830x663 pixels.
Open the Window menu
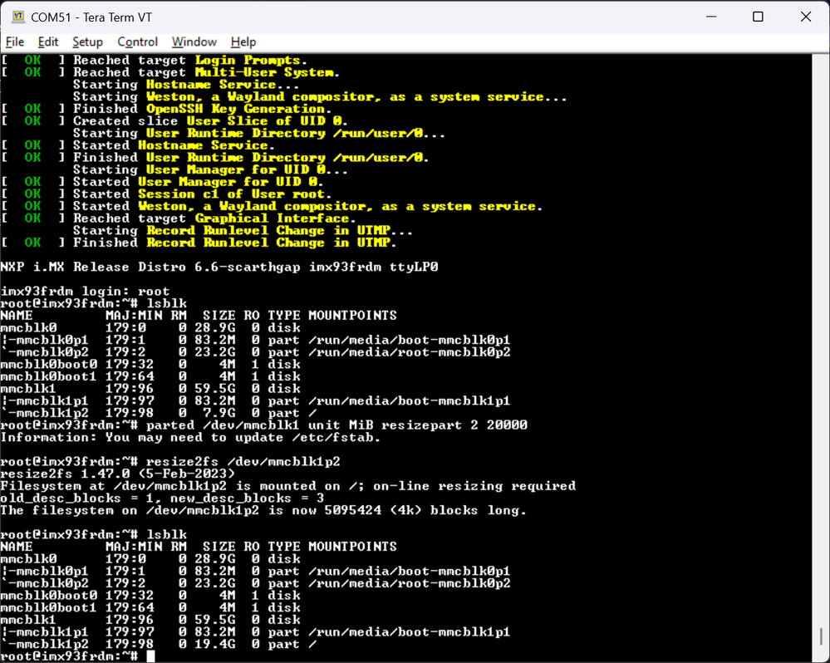pos(194,42)
